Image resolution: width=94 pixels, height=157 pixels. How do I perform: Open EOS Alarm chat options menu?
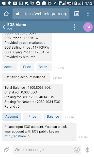point(74,27)
